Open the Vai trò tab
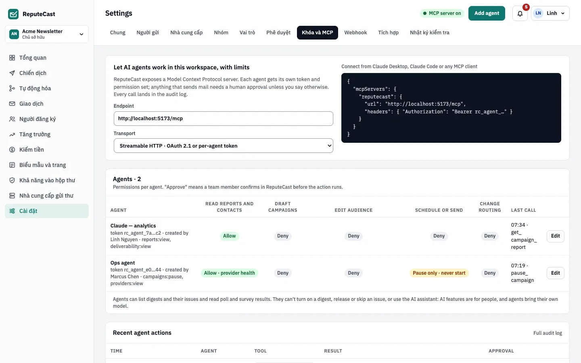The image size is (581, 363). click(x=247, y=33)
